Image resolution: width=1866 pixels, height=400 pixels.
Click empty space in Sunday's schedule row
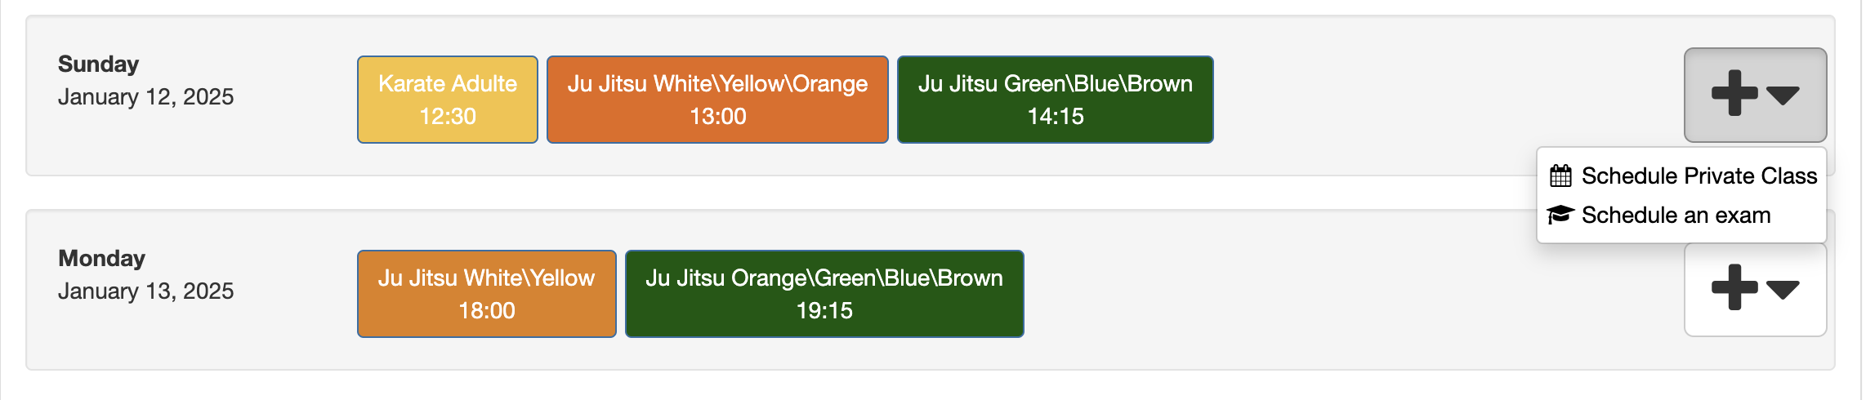pyautogui.click(x=1430, y=98)
